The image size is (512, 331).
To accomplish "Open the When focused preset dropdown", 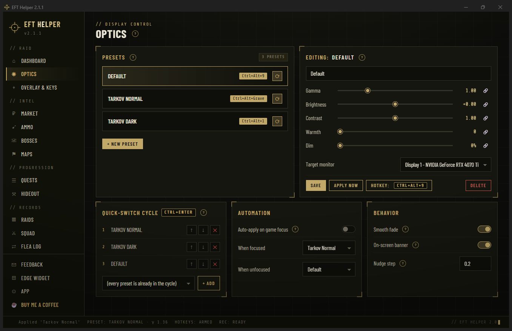I will [x=329, y=248].
